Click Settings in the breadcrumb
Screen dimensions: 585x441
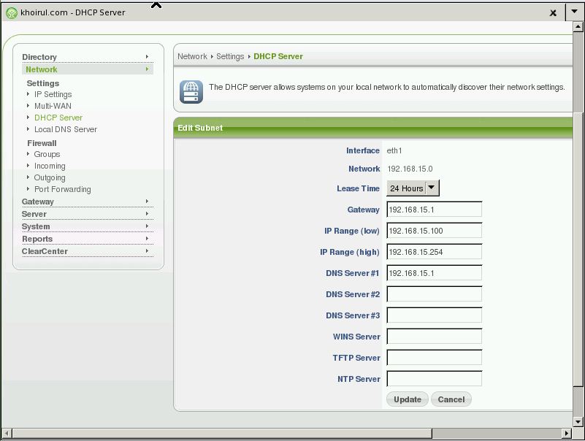pos(230,56)
